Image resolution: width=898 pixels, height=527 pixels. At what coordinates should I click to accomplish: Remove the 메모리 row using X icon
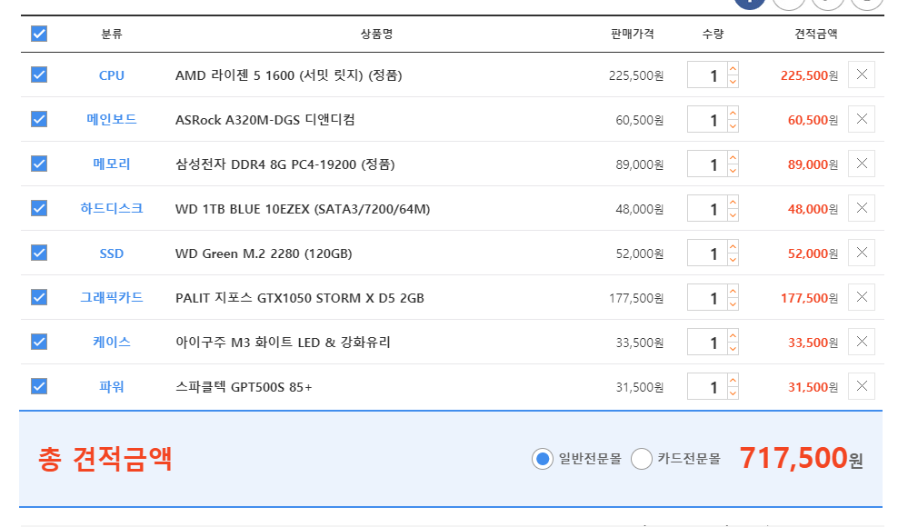(862, 164)
